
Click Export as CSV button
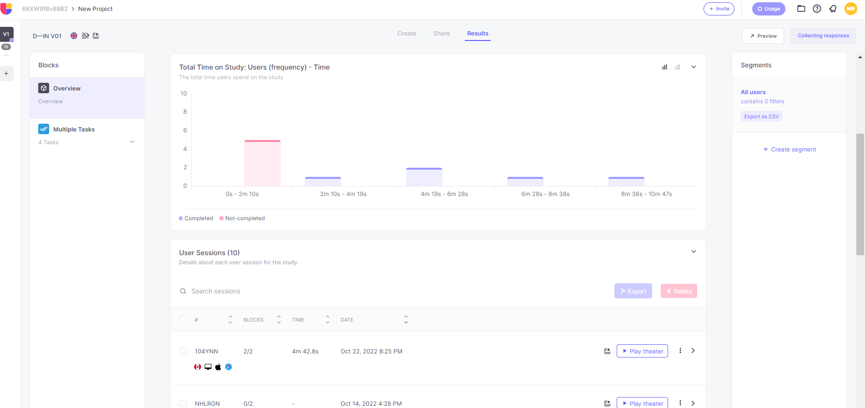(761, 116)
